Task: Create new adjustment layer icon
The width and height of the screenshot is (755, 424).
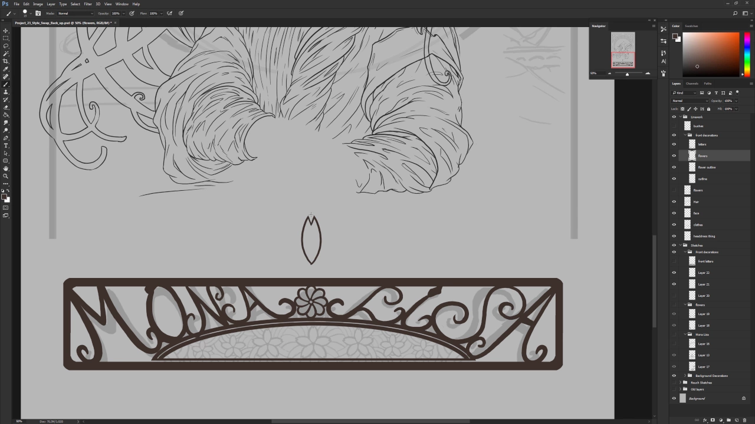Action: pyautogui.click(x=721, y=420)
